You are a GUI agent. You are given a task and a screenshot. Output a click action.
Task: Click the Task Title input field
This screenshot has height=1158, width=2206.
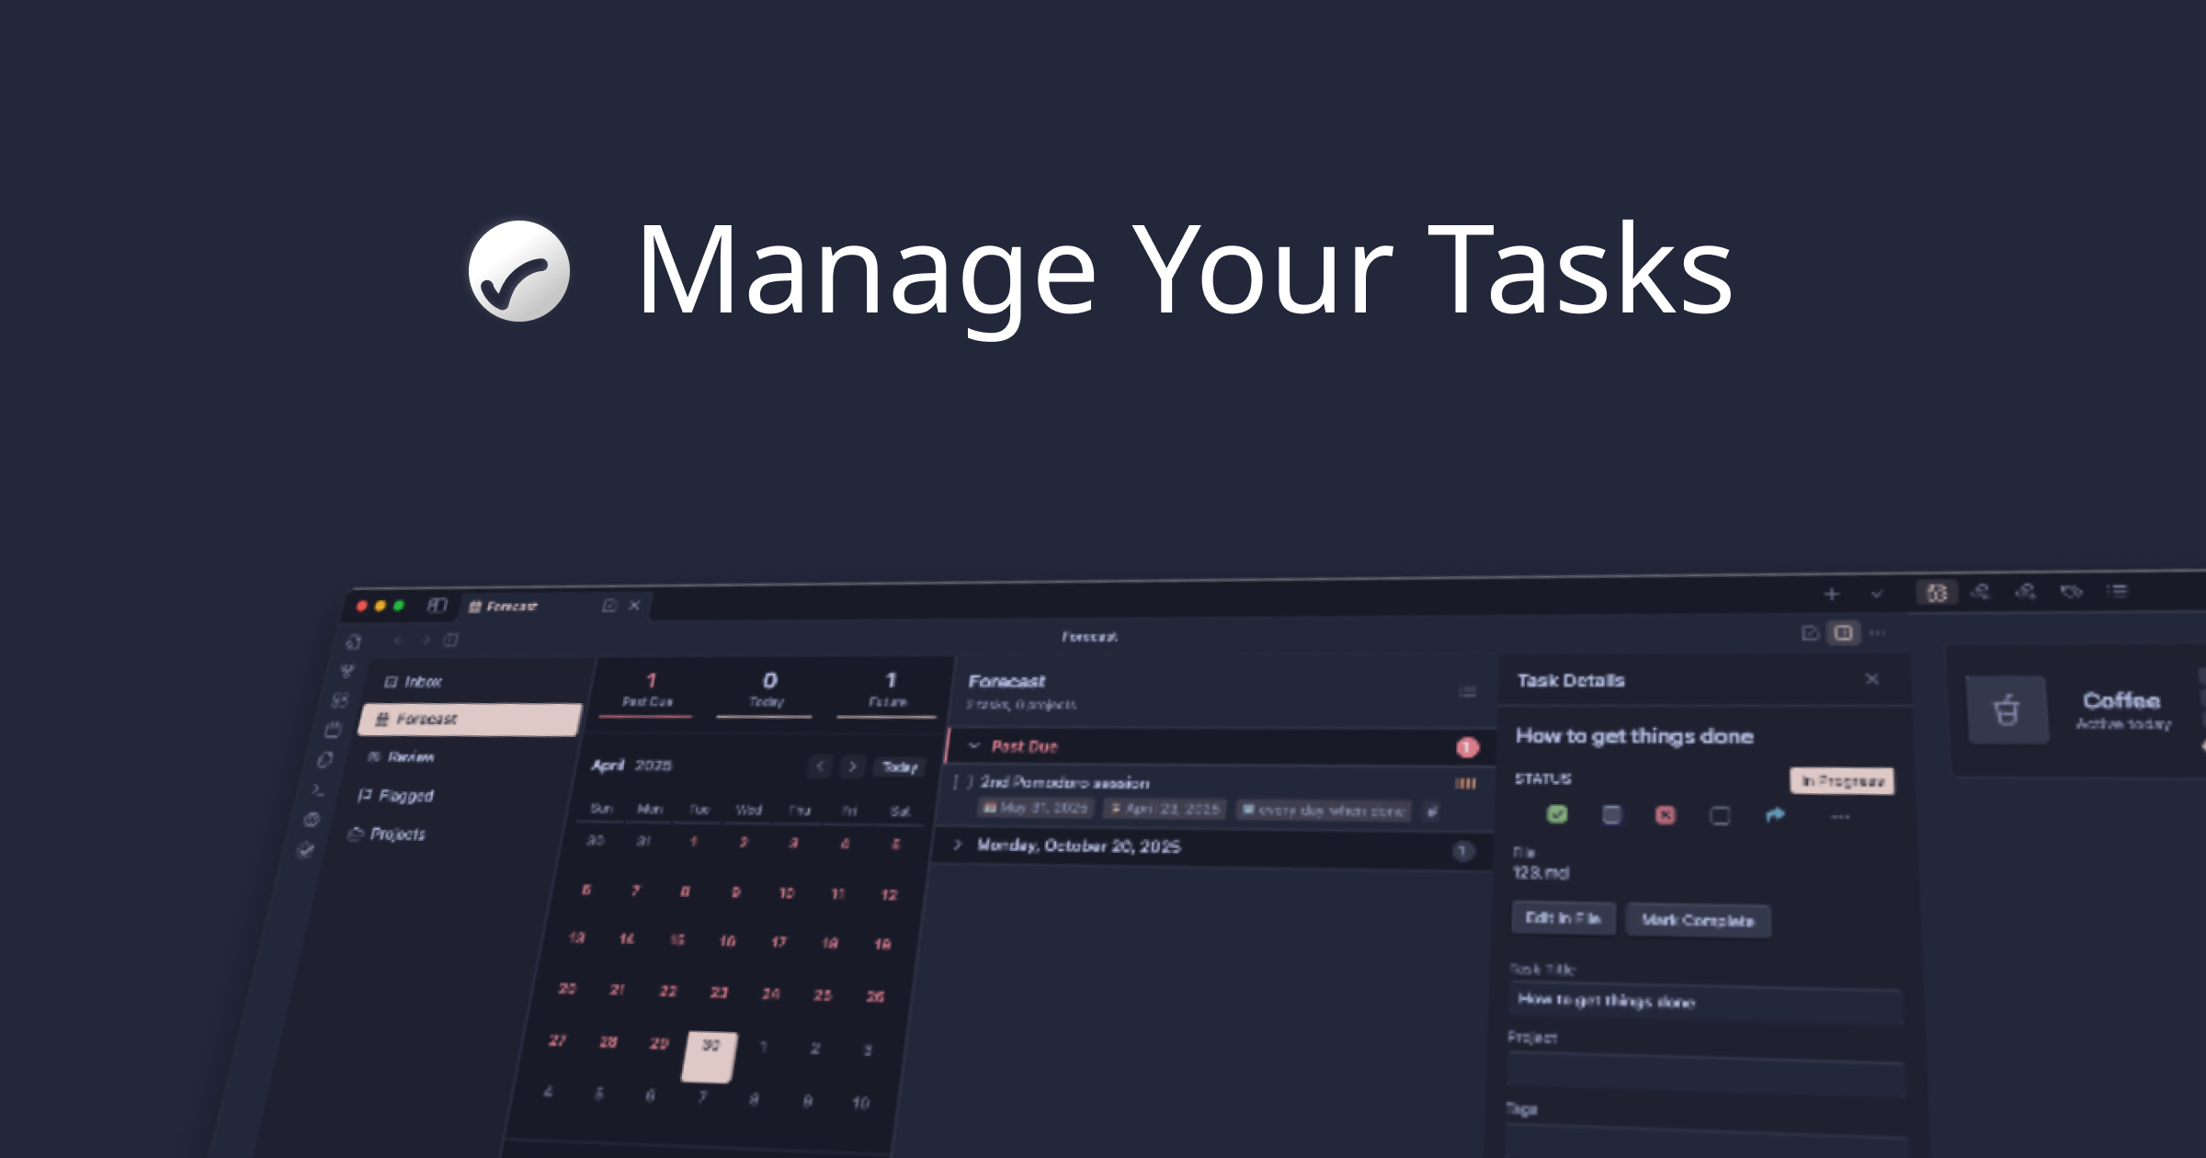1705,1002
